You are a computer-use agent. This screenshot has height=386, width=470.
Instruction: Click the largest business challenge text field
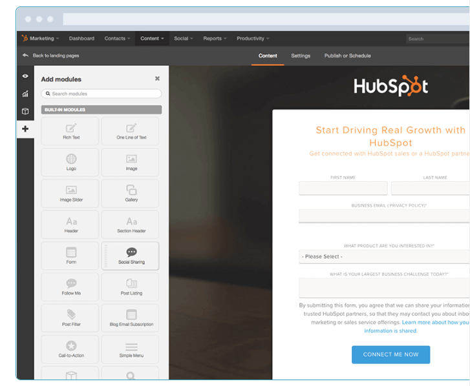tap(384, 288)
